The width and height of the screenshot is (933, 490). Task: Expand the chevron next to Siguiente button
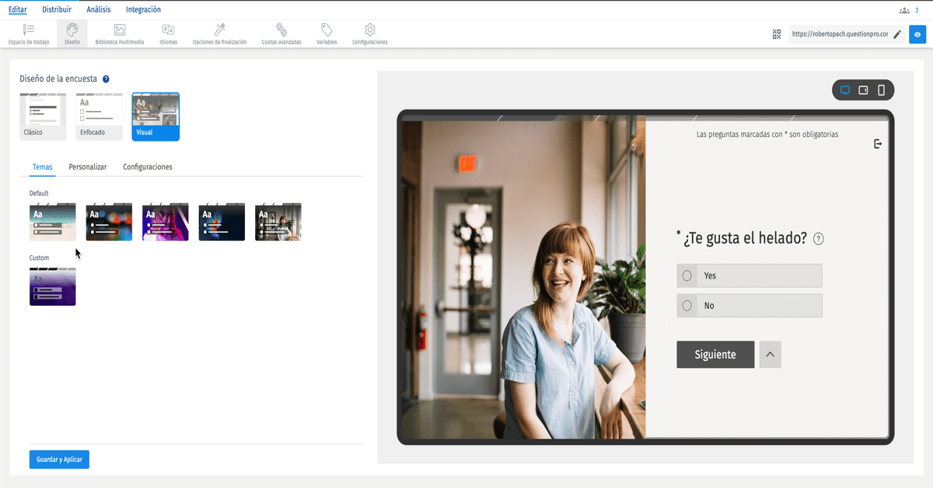[x=770, y=354]
